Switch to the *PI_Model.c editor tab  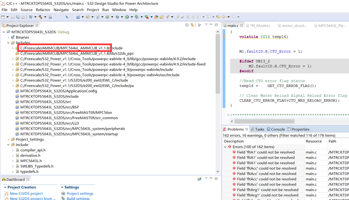(258, 25)
